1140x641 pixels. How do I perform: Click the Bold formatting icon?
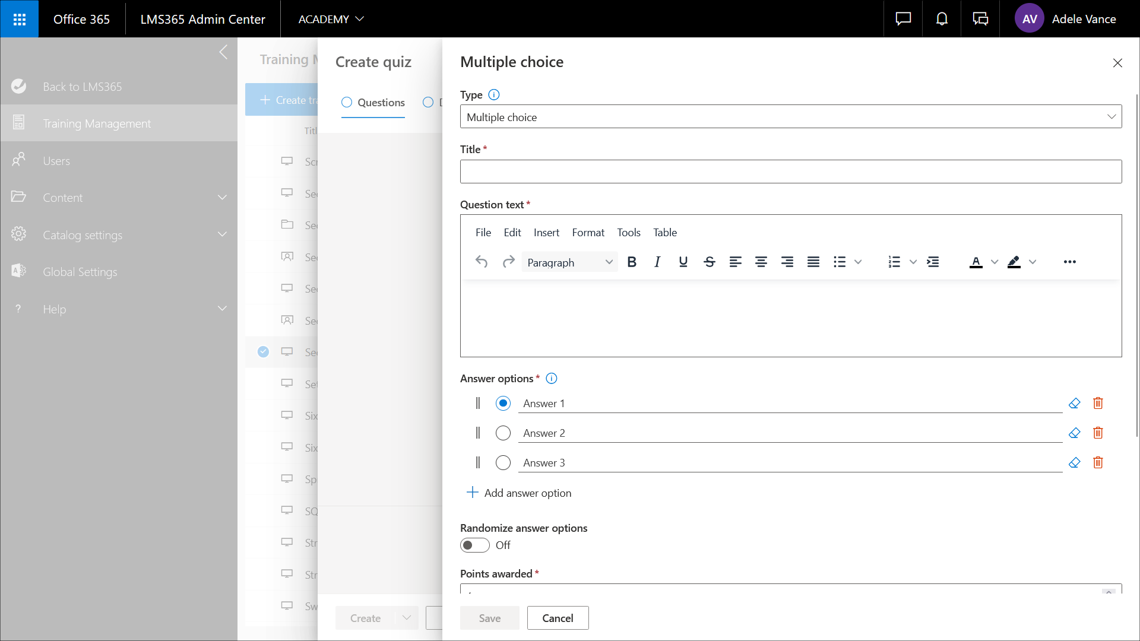[x=632, y=262]
